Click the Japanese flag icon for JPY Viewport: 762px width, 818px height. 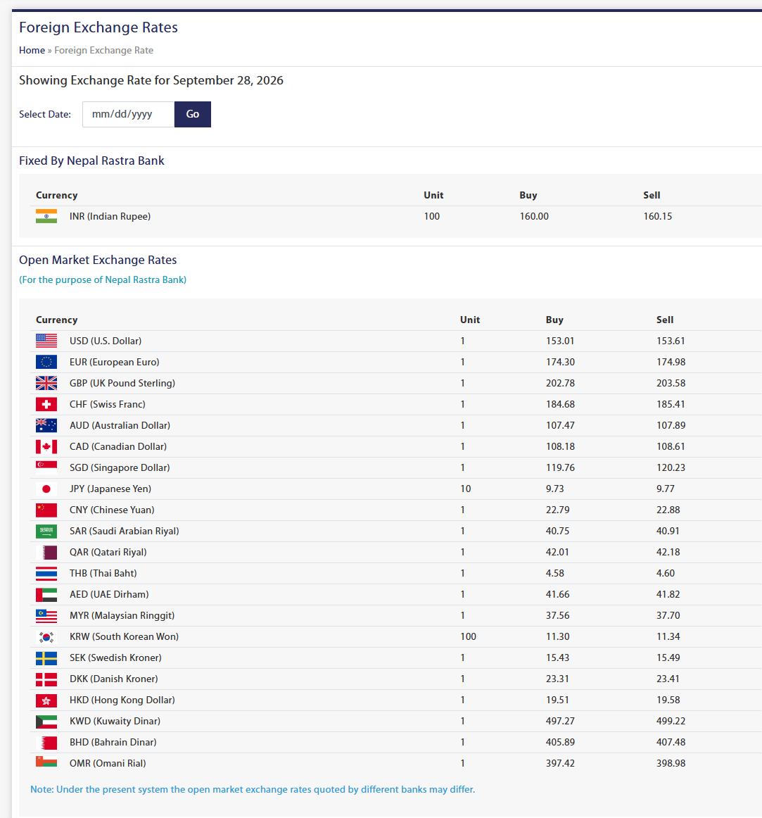click(46, 489)
